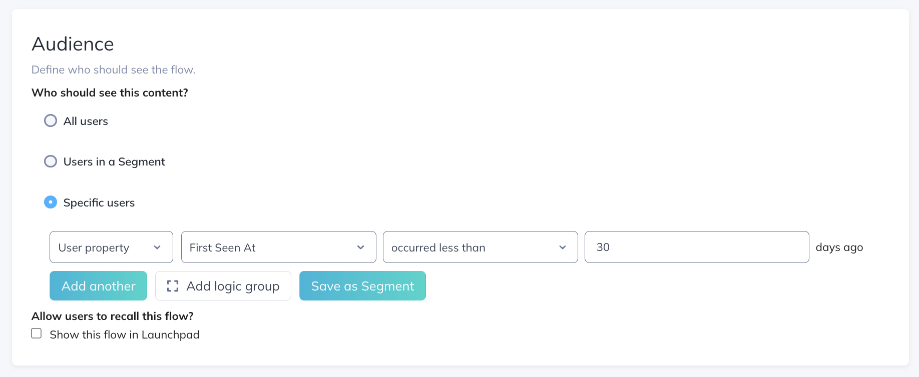
Task: Click the Audience heading
Action: [73, 44]
